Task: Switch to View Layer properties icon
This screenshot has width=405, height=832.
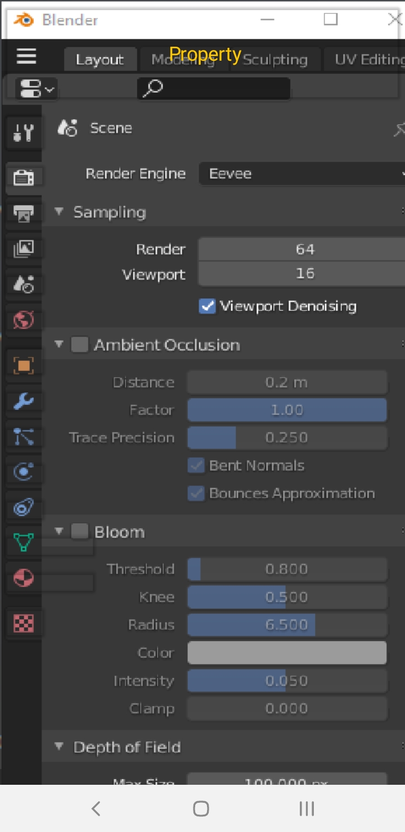Action: 23,248
